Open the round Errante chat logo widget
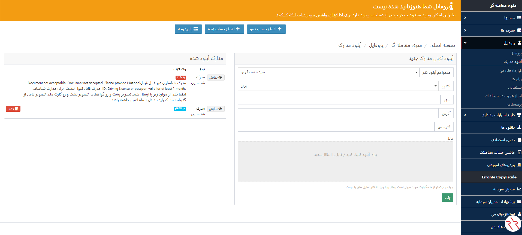522x235 pixels. [x=513, y=223]
